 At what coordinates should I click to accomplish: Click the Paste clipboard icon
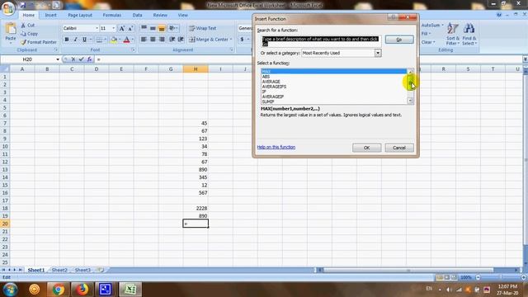[11, 29]
